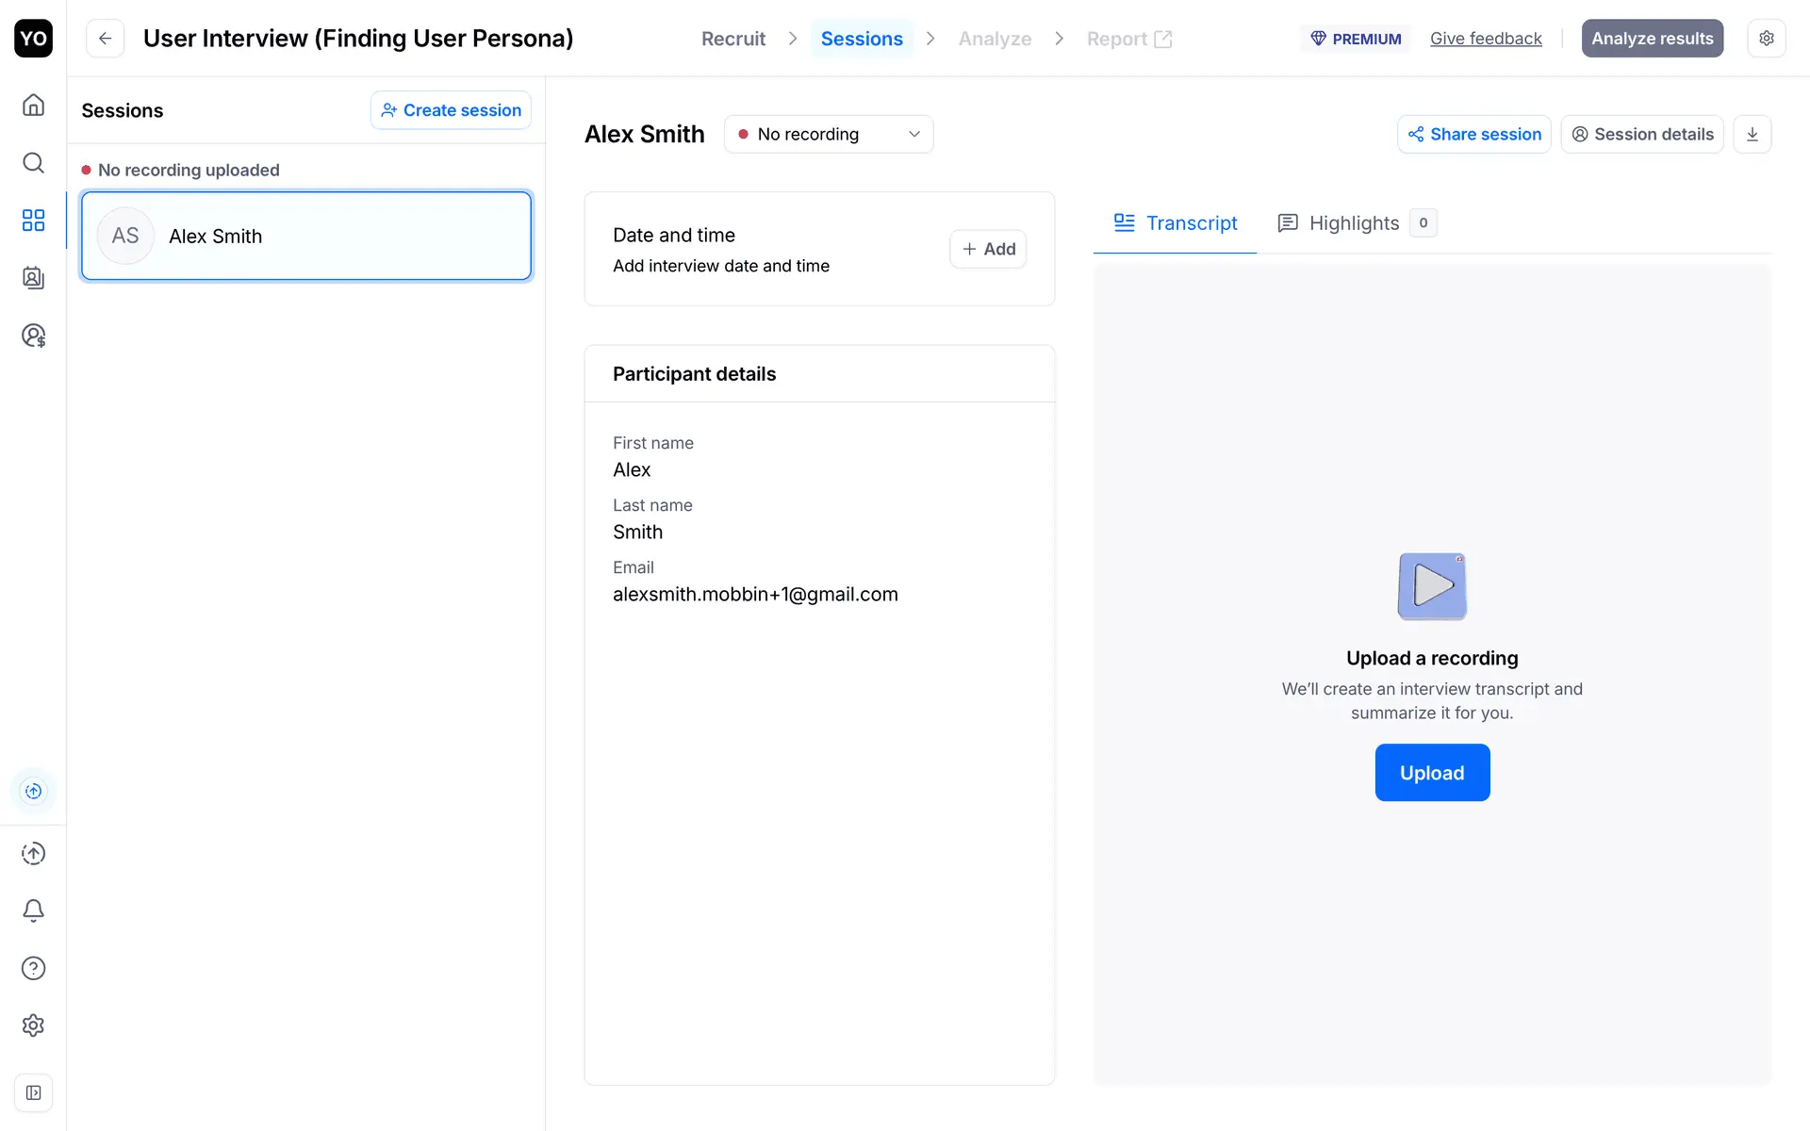1810x1131 pixels.
Task: Select the Transcript tab
Action: click(x=1176, y=223)
